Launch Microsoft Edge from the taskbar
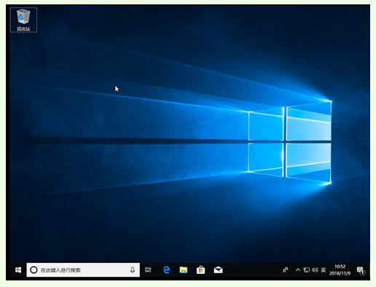The width and height of the screenshot is (376, 287). (166, 270)
